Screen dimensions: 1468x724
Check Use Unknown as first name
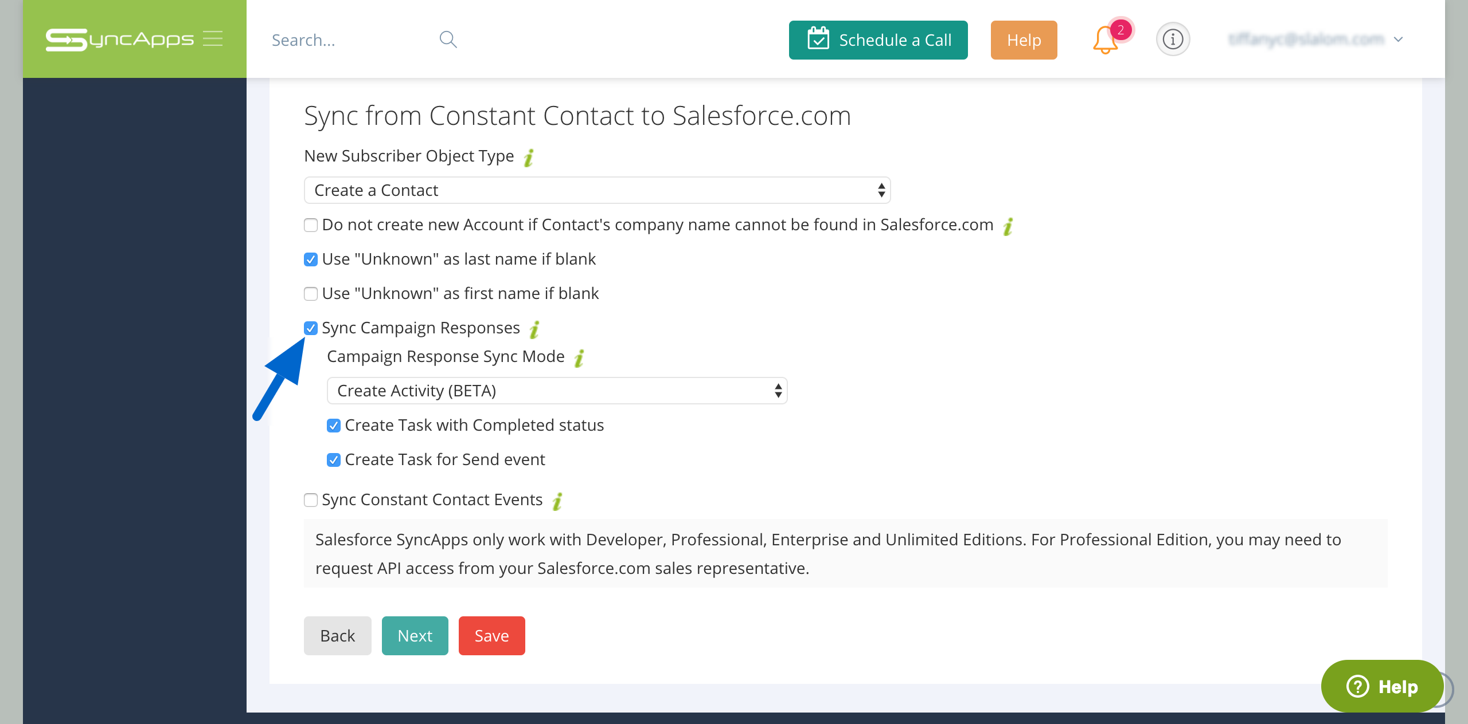pos(311,294)
